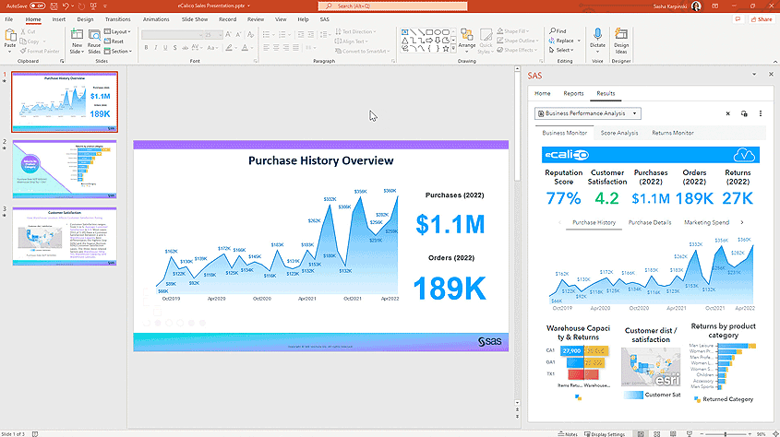Viewport: 780px width, 437px height.
Task: Toggle Underline formatting
Action: click(x=165, y=48)
